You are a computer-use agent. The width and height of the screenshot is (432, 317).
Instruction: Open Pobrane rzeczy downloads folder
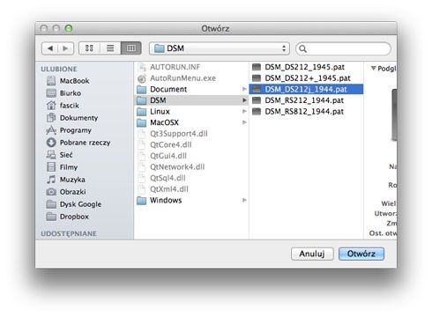(78, 143)
